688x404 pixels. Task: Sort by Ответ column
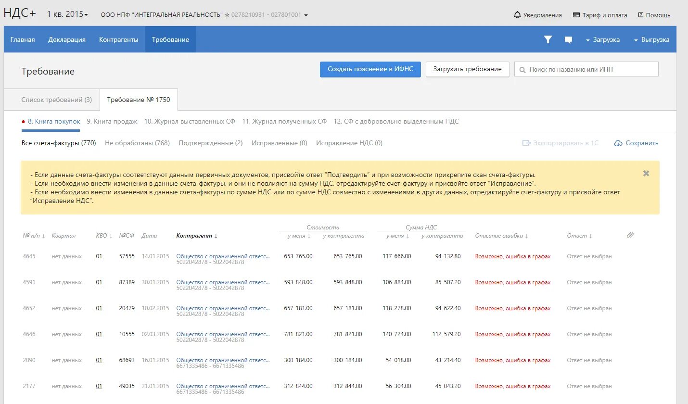point(580,236)
